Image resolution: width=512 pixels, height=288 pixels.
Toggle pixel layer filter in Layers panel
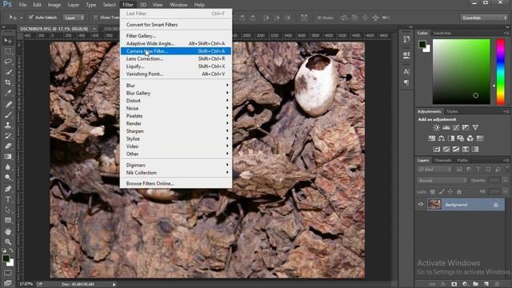click(459, 169)
